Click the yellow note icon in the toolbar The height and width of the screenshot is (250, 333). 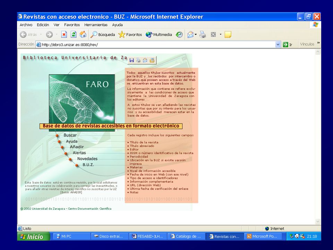tap(228, 34)
